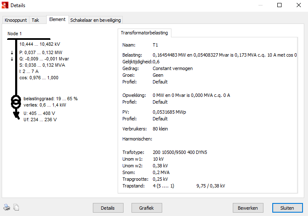Click the S: 0,038 ... 0,132 MVA value
This screenshot has height=216, width=308.
(42, 65)
